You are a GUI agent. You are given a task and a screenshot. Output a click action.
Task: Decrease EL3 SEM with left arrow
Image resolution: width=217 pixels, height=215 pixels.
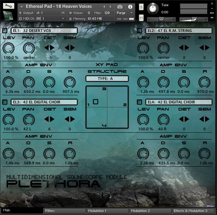click(x=67, y=119)
